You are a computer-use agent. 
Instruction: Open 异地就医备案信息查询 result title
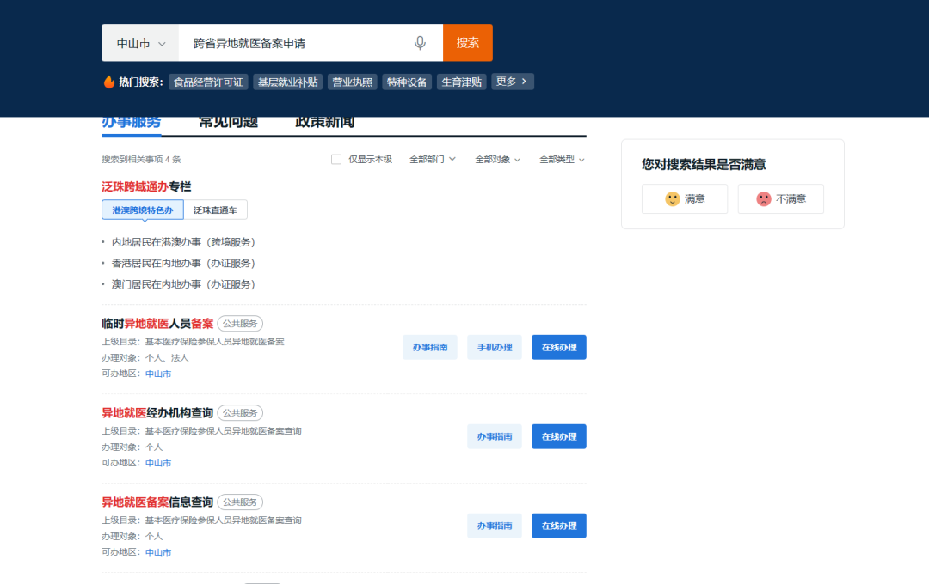tap(157, 502)
